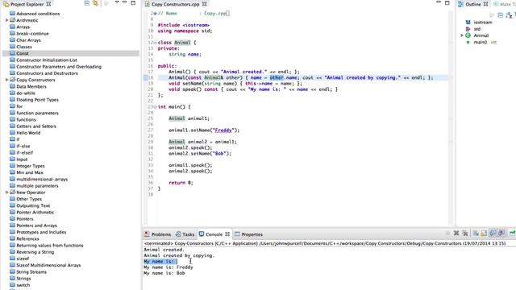516x290 pixels.
Task: Select the Getters and Setters project
Action: pyautogui.click(x=36, y=126)
